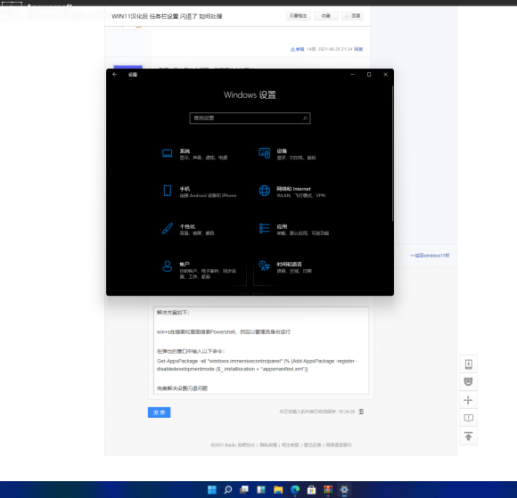Click the Settings window vertical scrollbar
Screen dimensions: 517x498
click(x=392, y=153)
